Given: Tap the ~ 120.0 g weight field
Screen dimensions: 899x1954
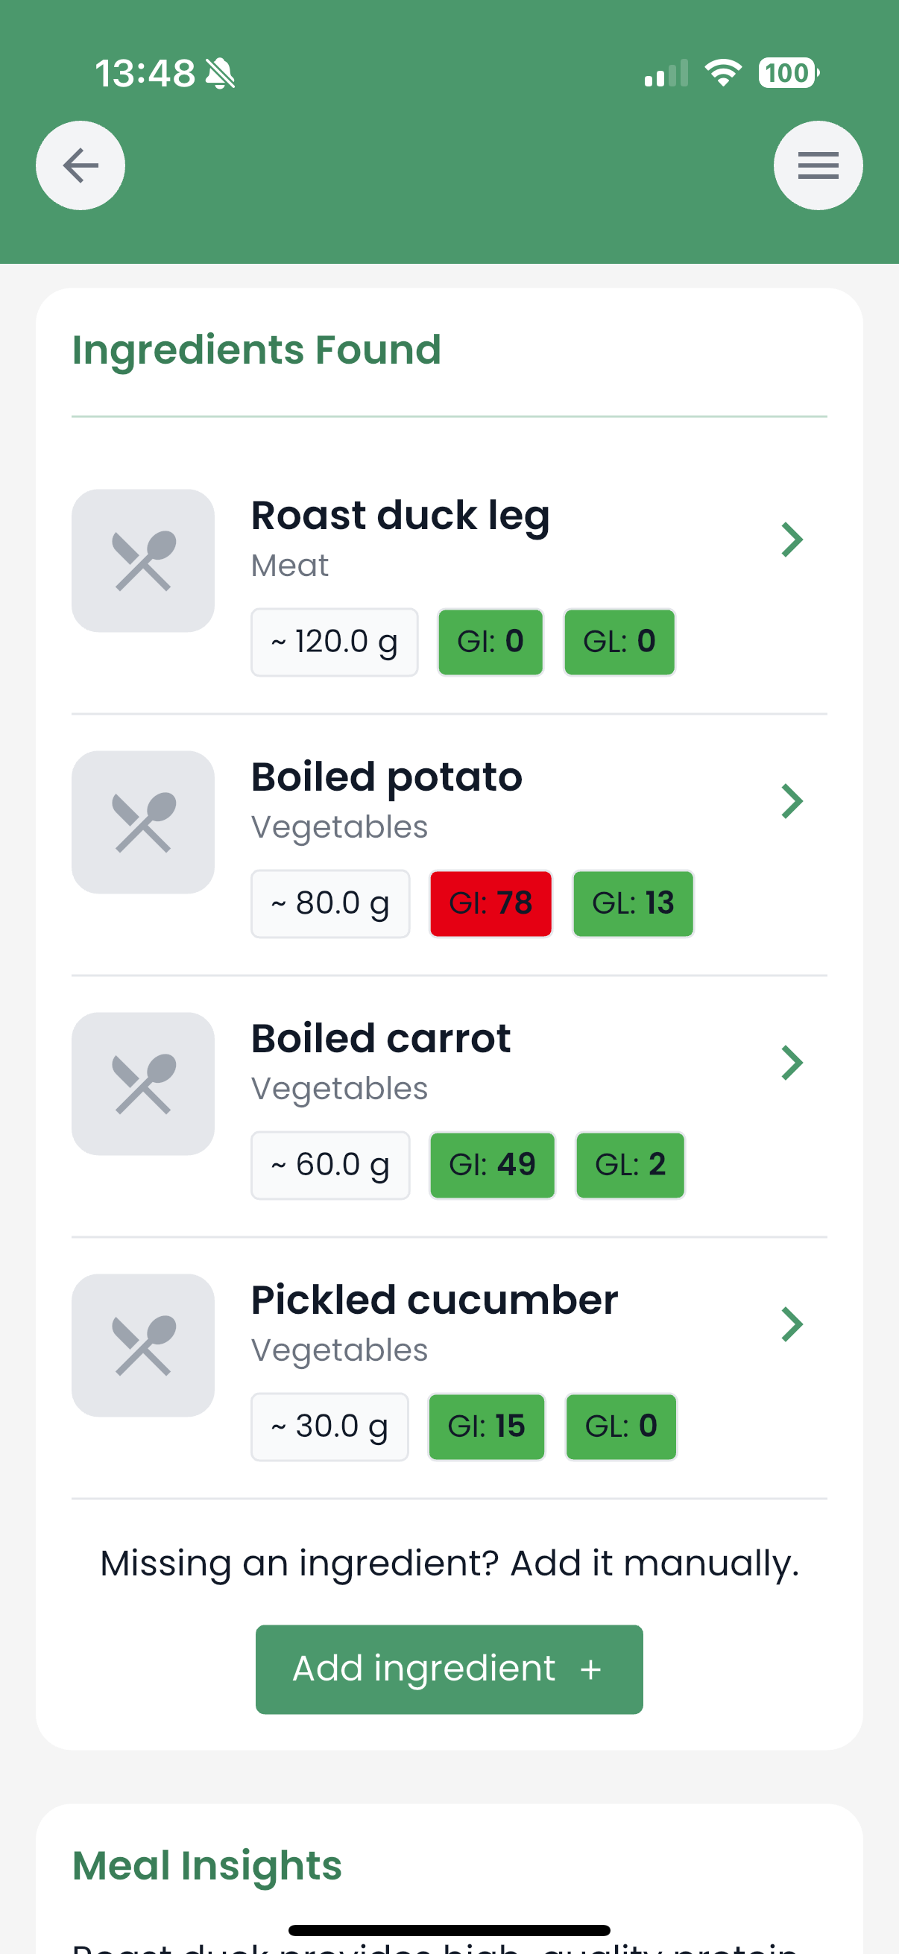Looking at the screenshot, I should point(334,642).
